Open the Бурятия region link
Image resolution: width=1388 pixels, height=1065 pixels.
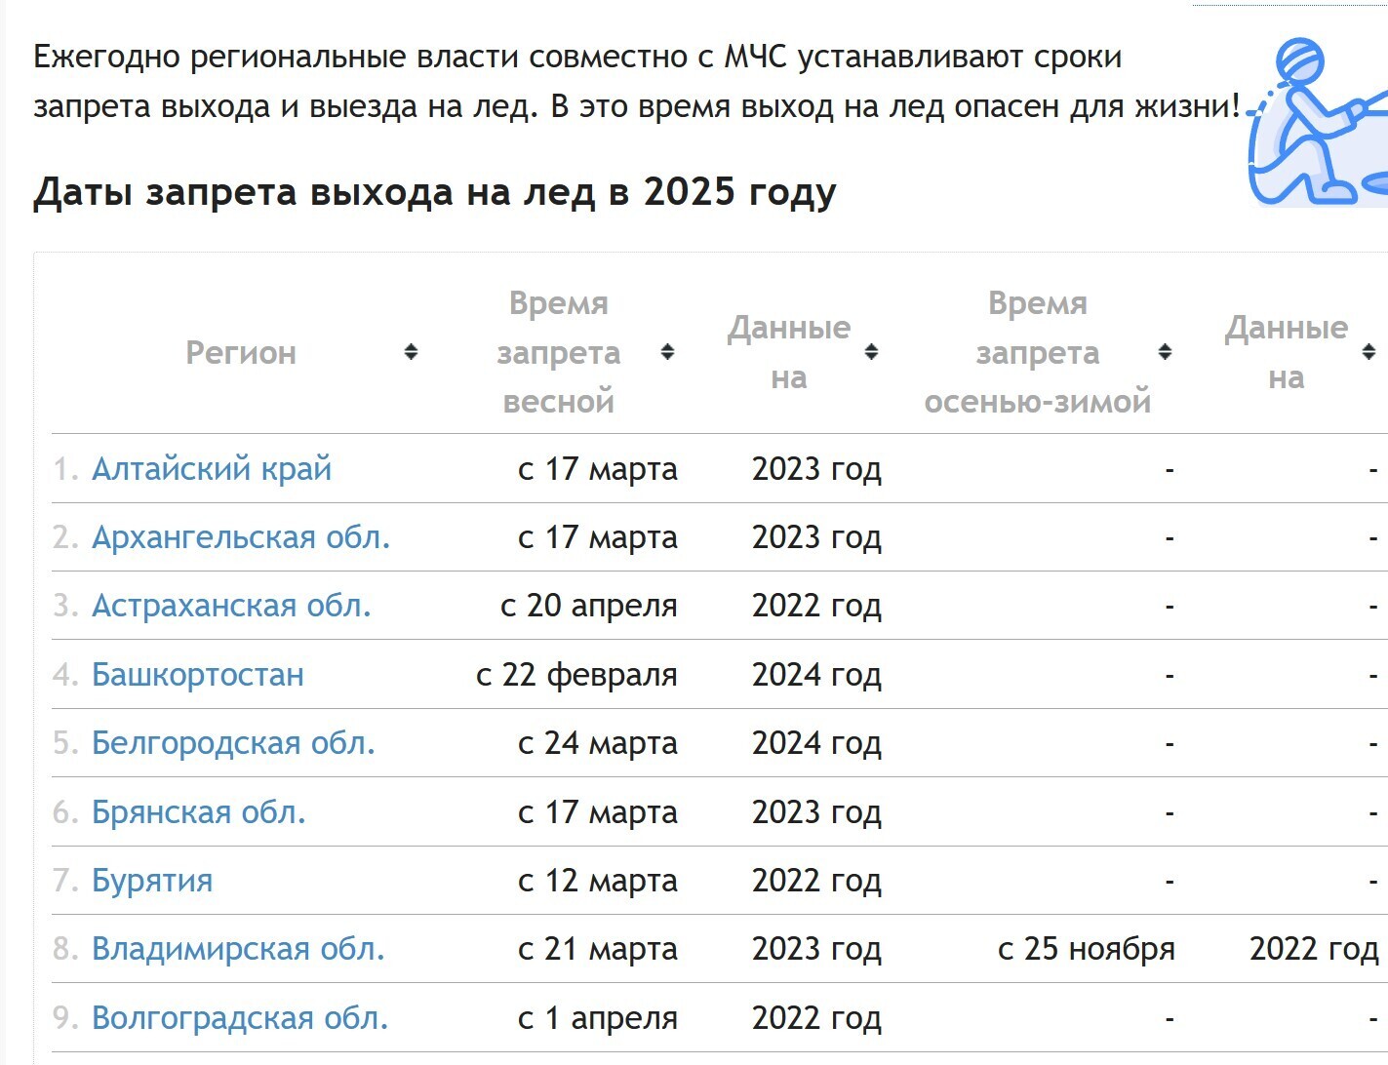pos(152,881)
